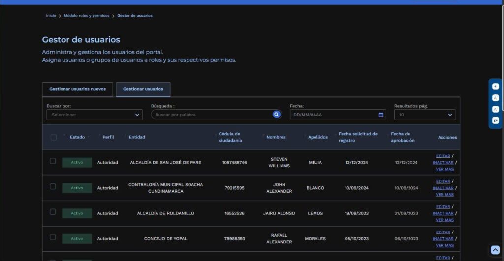Click the blue search magnifier icon
504x261 pixels.
277,115
